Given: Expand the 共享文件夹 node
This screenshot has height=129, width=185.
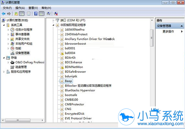Looking at the screenshot, I should [x=8, y=39].
